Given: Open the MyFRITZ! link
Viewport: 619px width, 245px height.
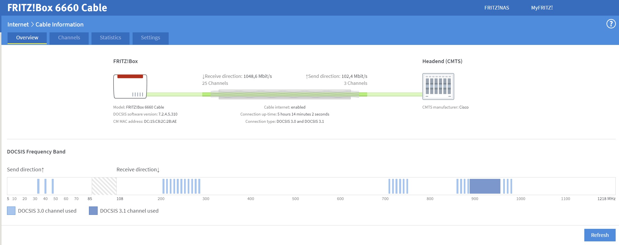Looking at the screenshot, I should (x=542, y=8).
